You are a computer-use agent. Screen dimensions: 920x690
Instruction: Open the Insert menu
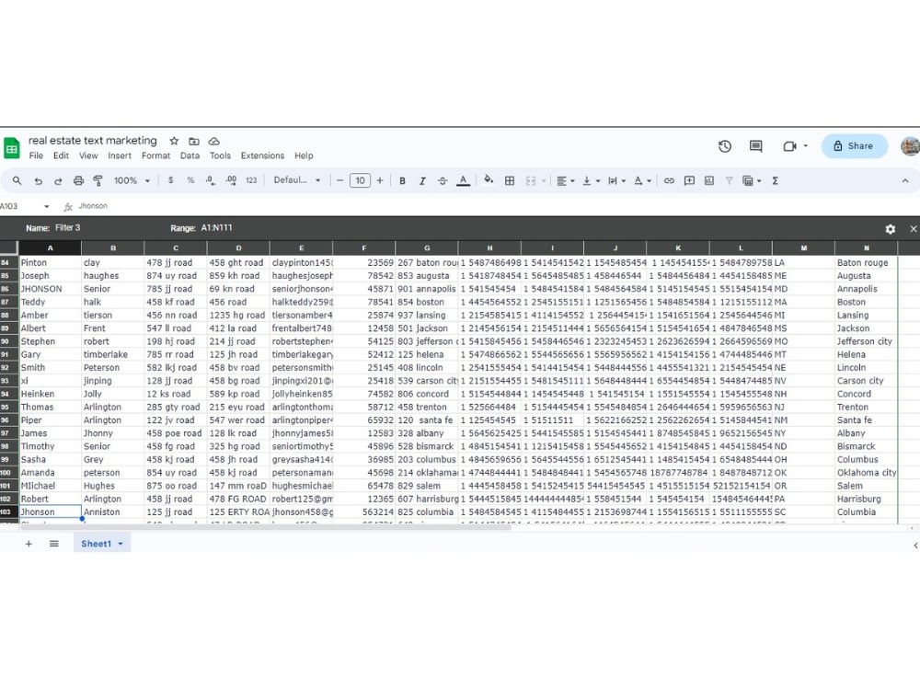tap(119, 155)
